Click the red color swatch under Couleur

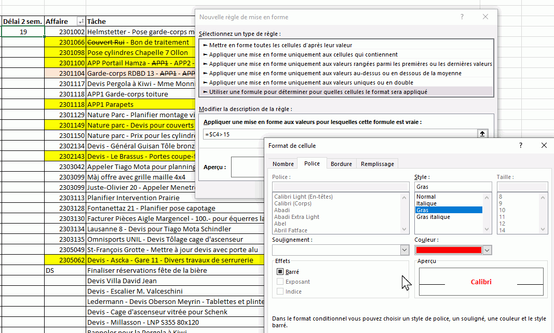click(x=449, y=250)
